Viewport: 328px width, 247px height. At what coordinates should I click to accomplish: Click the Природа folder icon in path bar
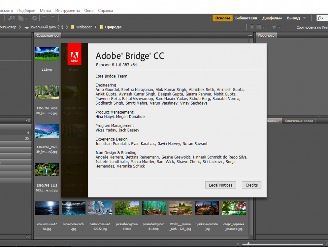101,27
